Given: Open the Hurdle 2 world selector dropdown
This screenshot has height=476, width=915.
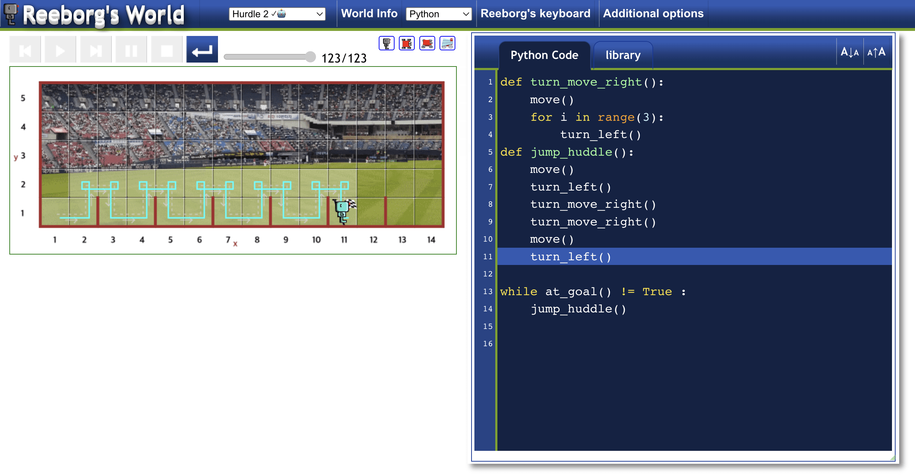Looking at the screenshot, I should (x=277, y=14).
